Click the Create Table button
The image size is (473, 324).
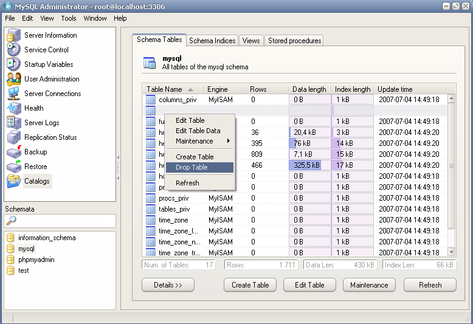250,285
